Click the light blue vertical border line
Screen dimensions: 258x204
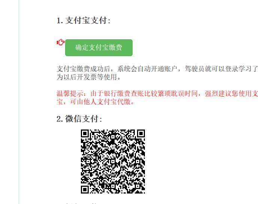coord(19,102)
